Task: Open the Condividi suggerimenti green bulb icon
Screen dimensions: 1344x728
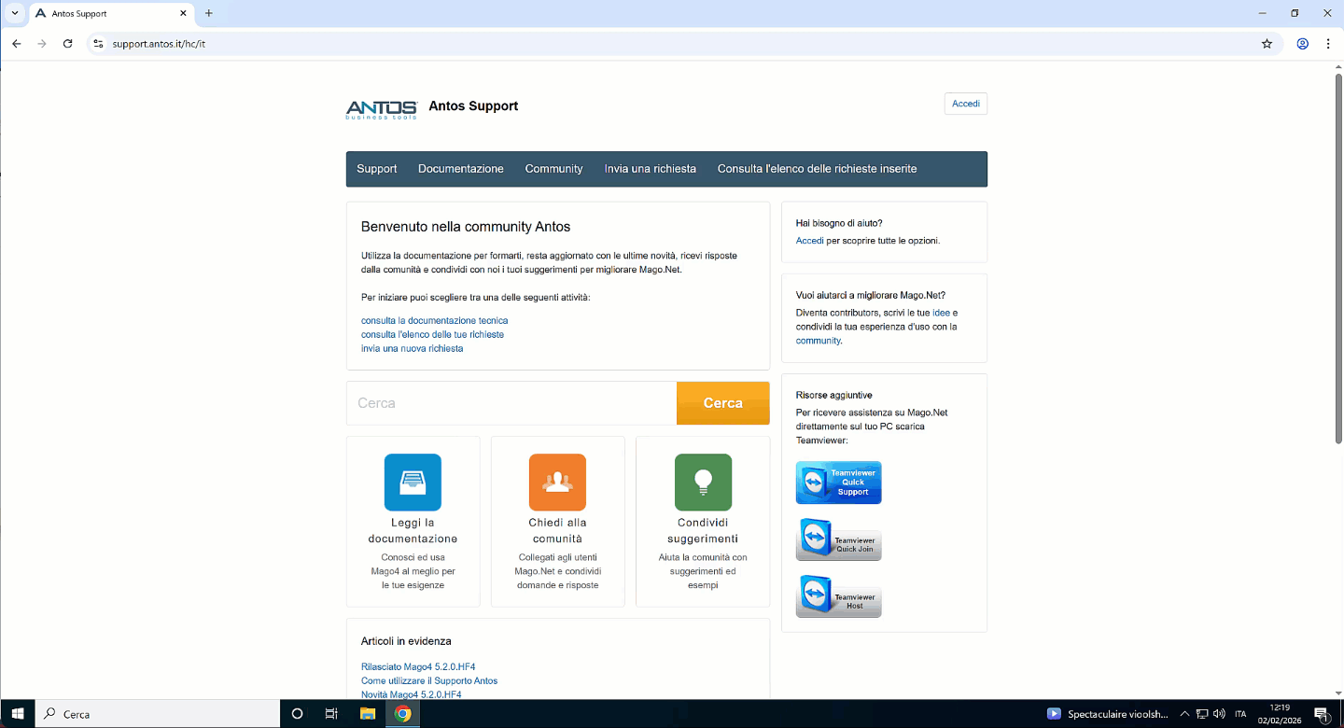Action: click(x=703, y=482)
